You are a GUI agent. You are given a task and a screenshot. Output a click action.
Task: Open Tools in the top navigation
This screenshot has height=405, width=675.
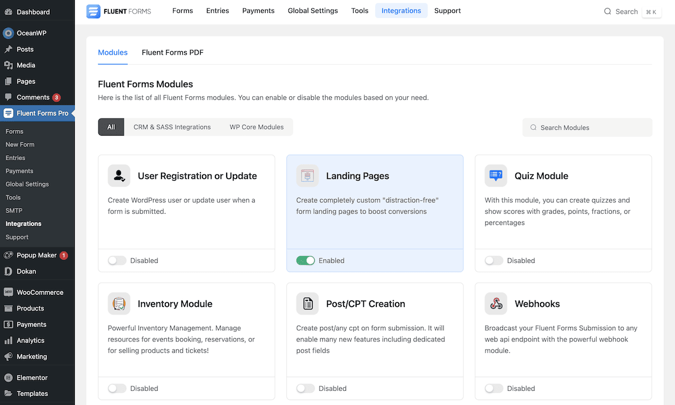pyautogui.click(x=360, y=11)
